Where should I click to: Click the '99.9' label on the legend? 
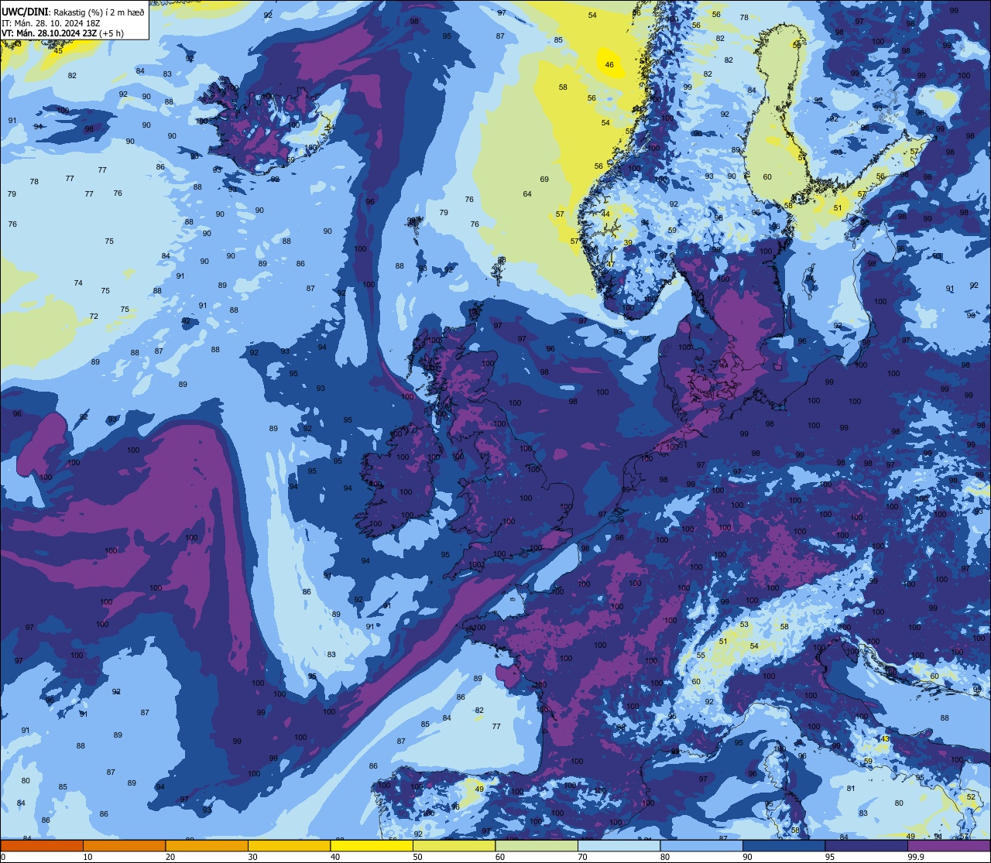click(x=917, y=857)
